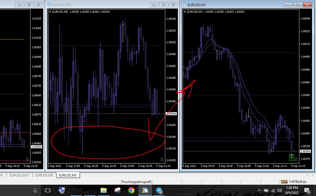Restore the EURUSD,M5 chart window
Viewport: 316px width, 196px height.
164,5
